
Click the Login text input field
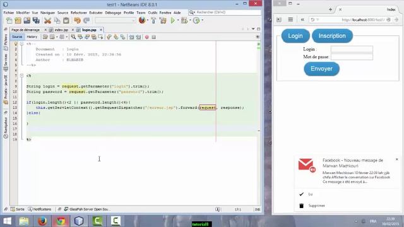coord(352,49)
